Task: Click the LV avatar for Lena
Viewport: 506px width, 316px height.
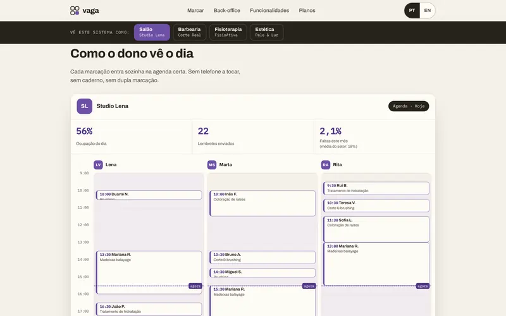Action: 98,165
